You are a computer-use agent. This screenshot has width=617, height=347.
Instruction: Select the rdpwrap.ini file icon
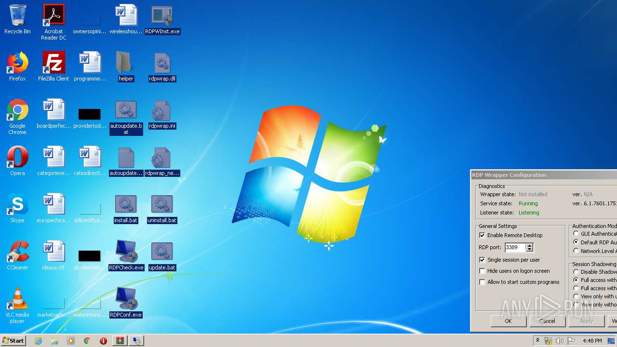[162, 114]
